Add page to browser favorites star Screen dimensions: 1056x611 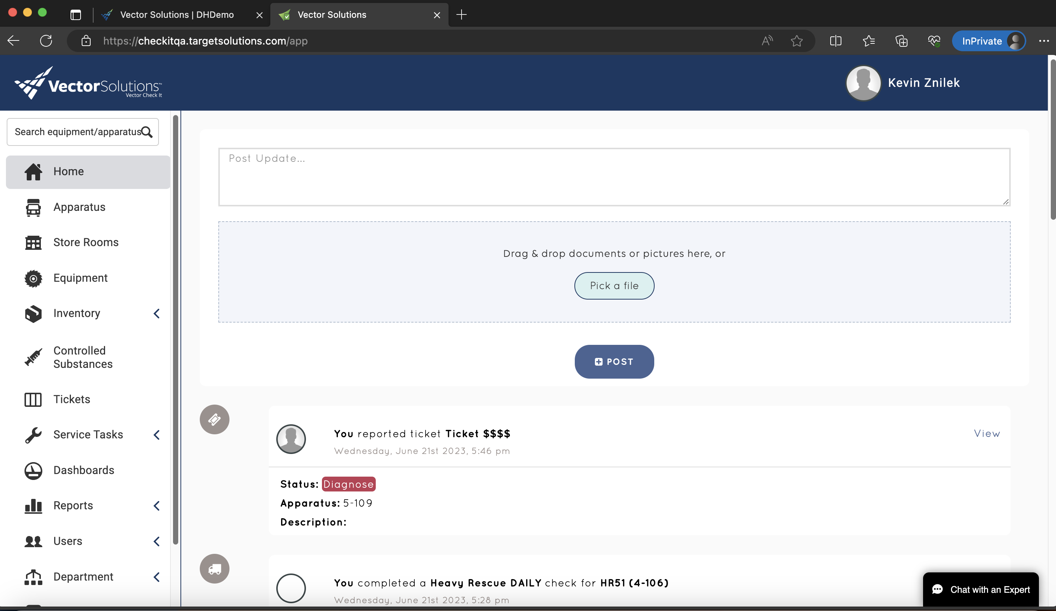[x=796, y=41]
